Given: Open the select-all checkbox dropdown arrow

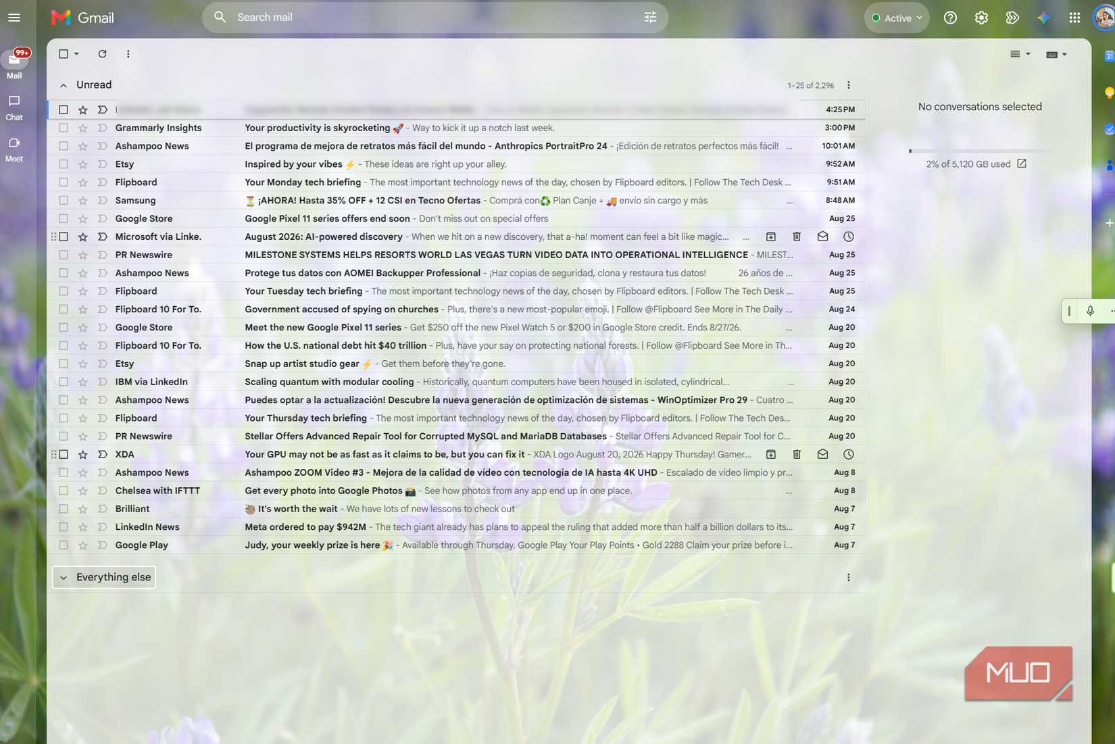Looking at the screenshot, I should 76,54.
